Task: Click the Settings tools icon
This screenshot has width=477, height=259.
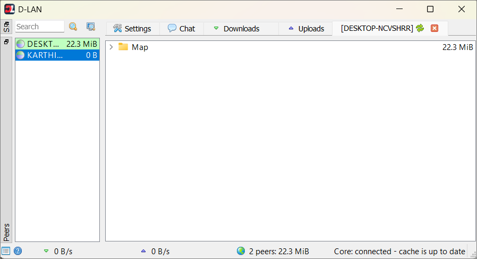Action: 117,28
